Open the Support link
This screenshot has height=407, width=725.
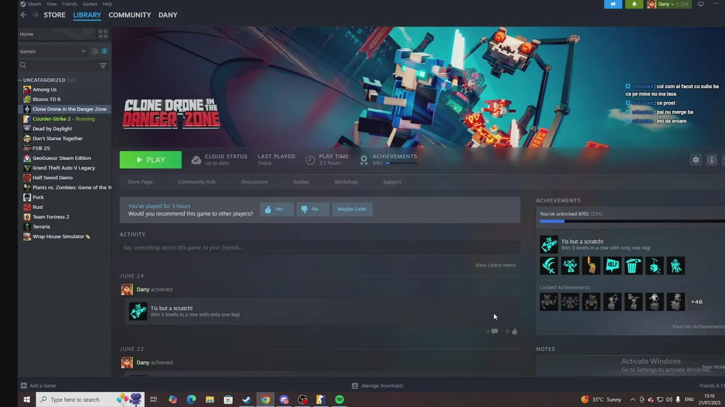click(x=392, y=182)
